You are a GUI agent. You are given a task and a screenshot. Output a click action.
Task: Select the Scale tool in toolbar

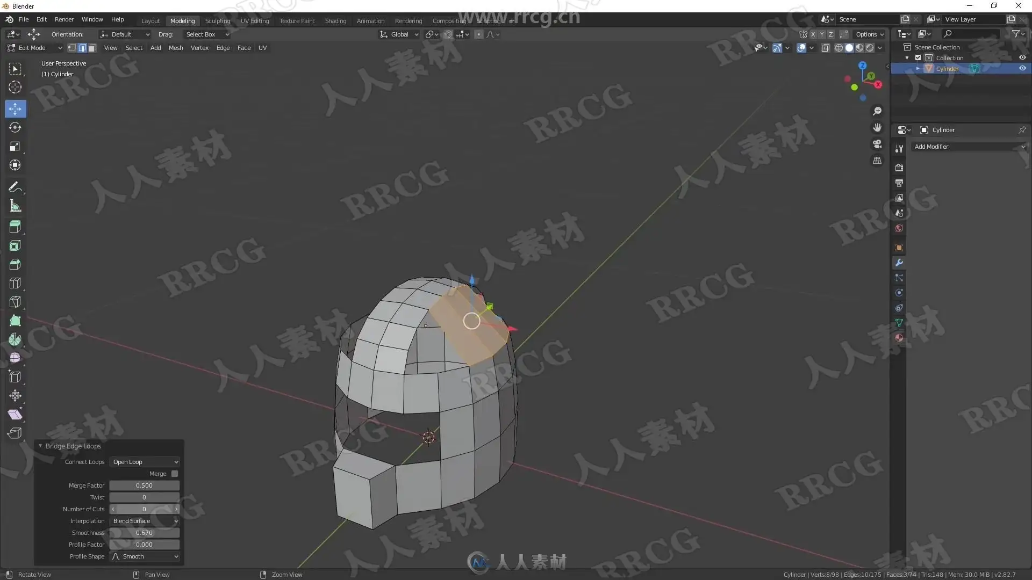coord(15,146)
